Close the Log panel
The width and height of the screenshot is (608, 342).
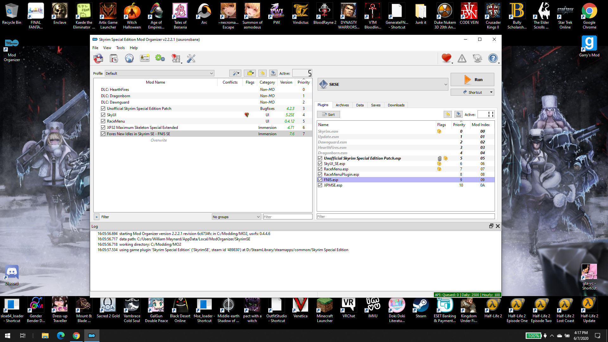point(498,226)
